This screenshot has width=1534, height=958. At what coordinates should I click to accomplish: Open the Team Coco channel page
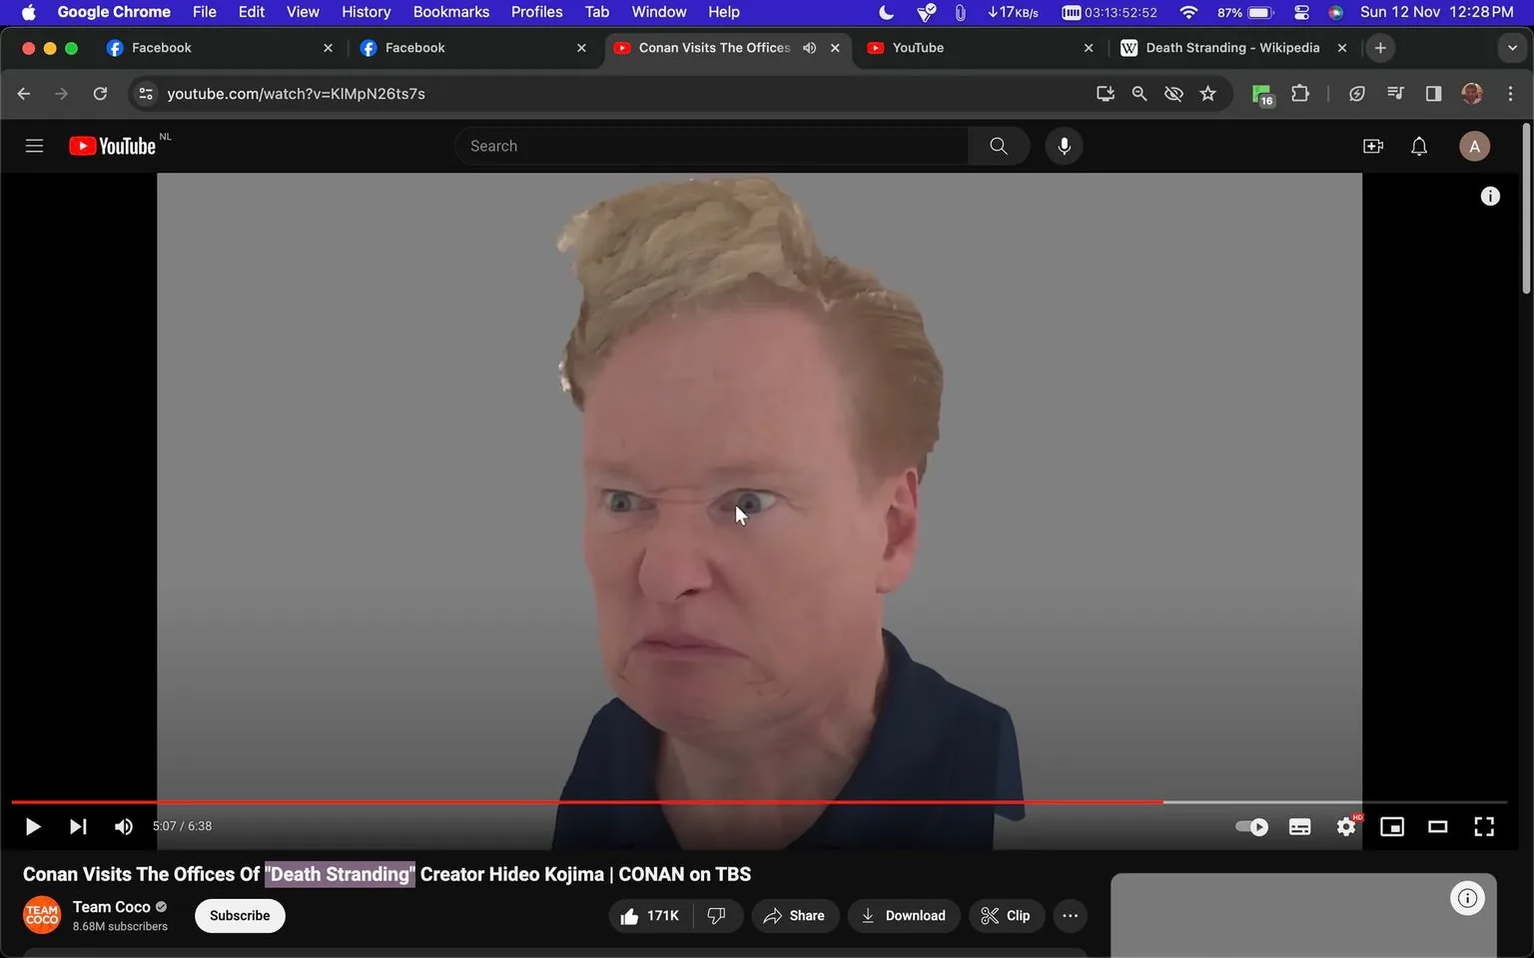[x=111, y=906]
